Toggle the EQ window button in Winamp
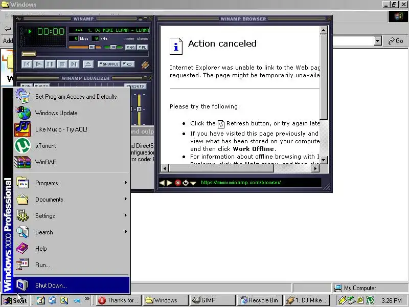 [130, 47]
